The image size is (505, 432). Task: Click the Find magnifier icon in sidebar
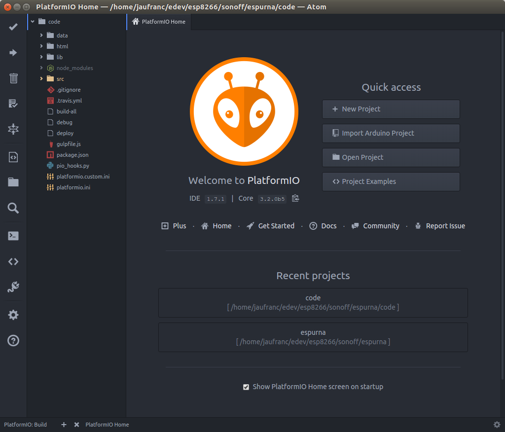click(x=13, y=208)
